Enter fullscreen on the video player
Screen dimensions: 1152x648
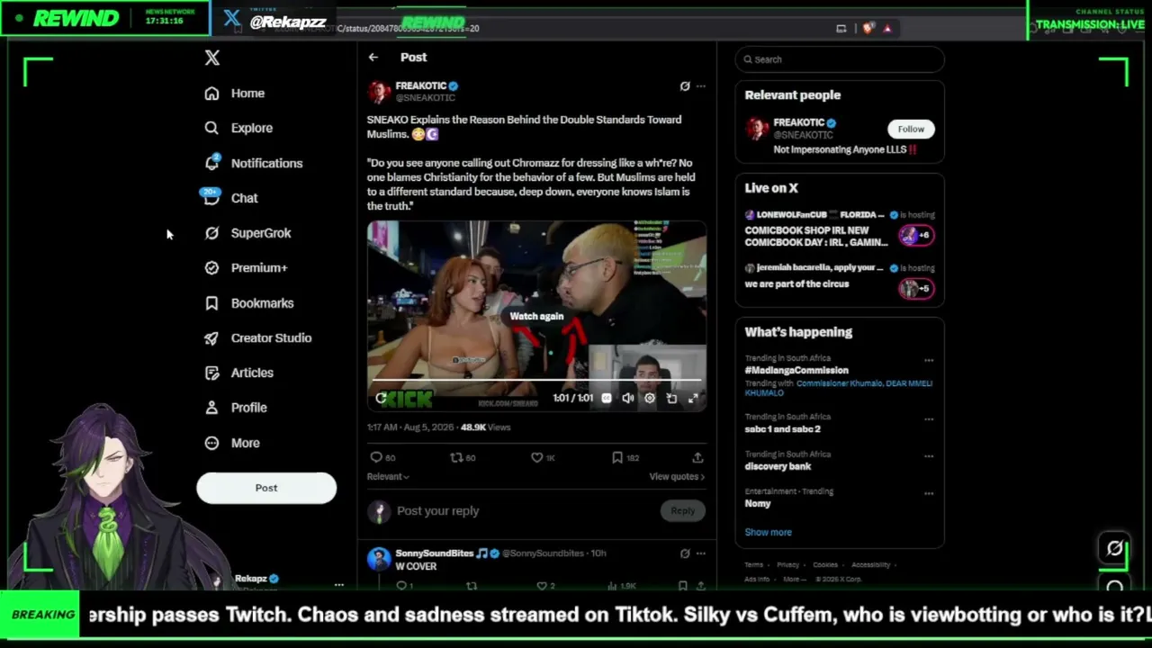tap(693, 398)
